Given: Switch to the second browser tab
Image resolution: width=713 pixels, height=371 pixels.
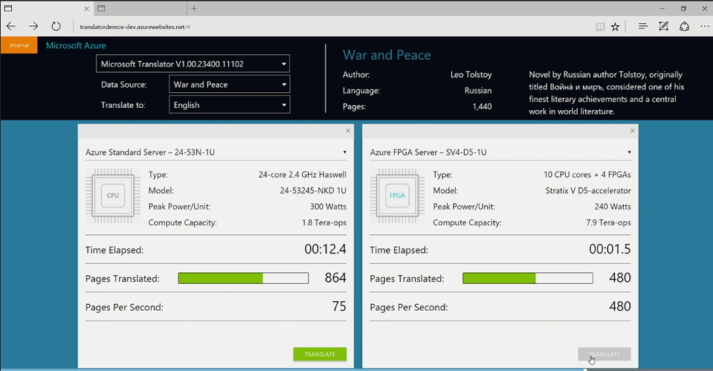Looking at the screenshot, I should click(140, 8).
